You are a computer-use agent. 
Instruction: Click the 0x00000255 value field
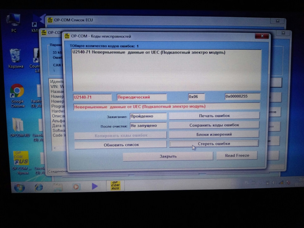(x=242, y=96)
